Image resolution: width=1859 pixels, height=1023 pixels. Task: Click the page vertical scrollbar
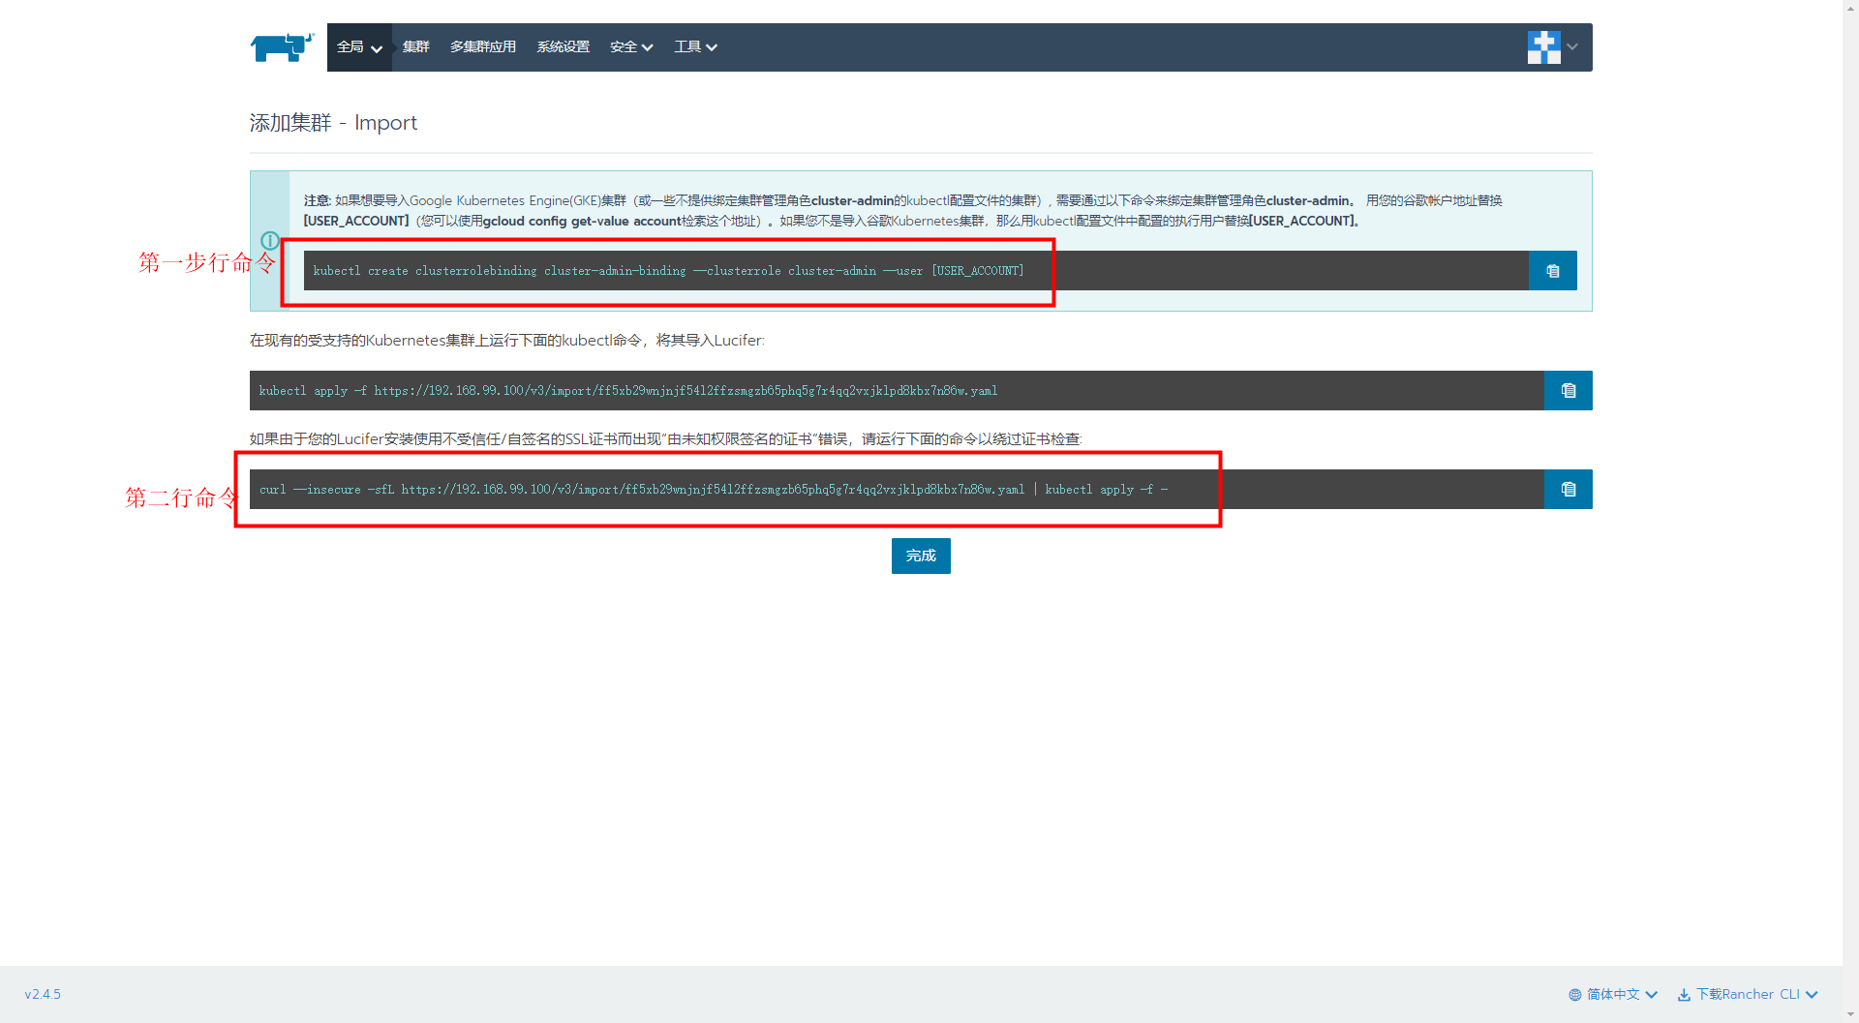pos(1850,511)
